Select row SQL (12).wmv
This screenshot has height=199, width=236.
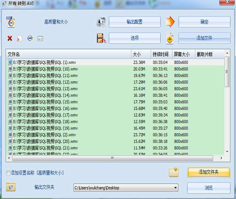pos(115,82)
